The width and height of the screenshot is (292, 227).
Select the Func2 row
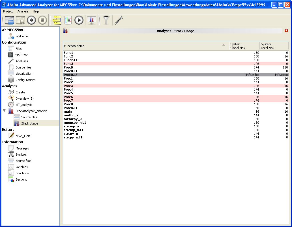tap(176, 56)
